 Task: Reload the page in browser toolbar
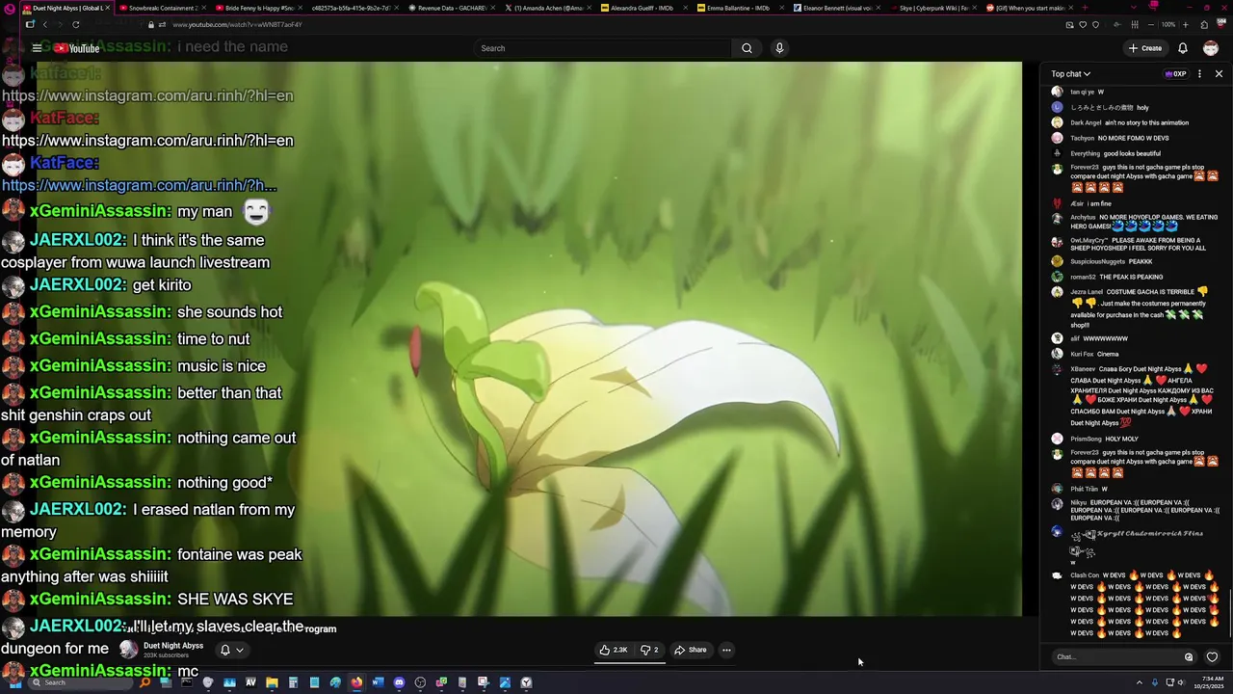tap(75, 24)
